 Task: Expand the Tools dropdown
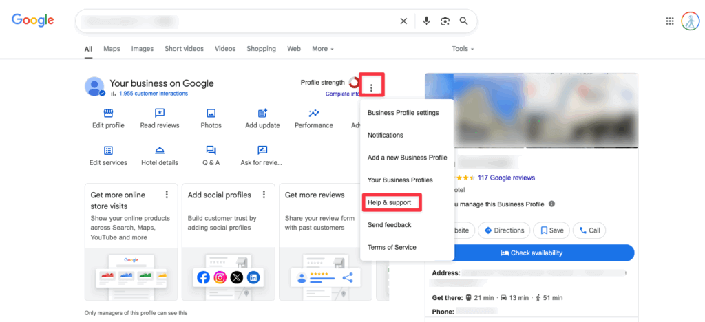point(463,48)
